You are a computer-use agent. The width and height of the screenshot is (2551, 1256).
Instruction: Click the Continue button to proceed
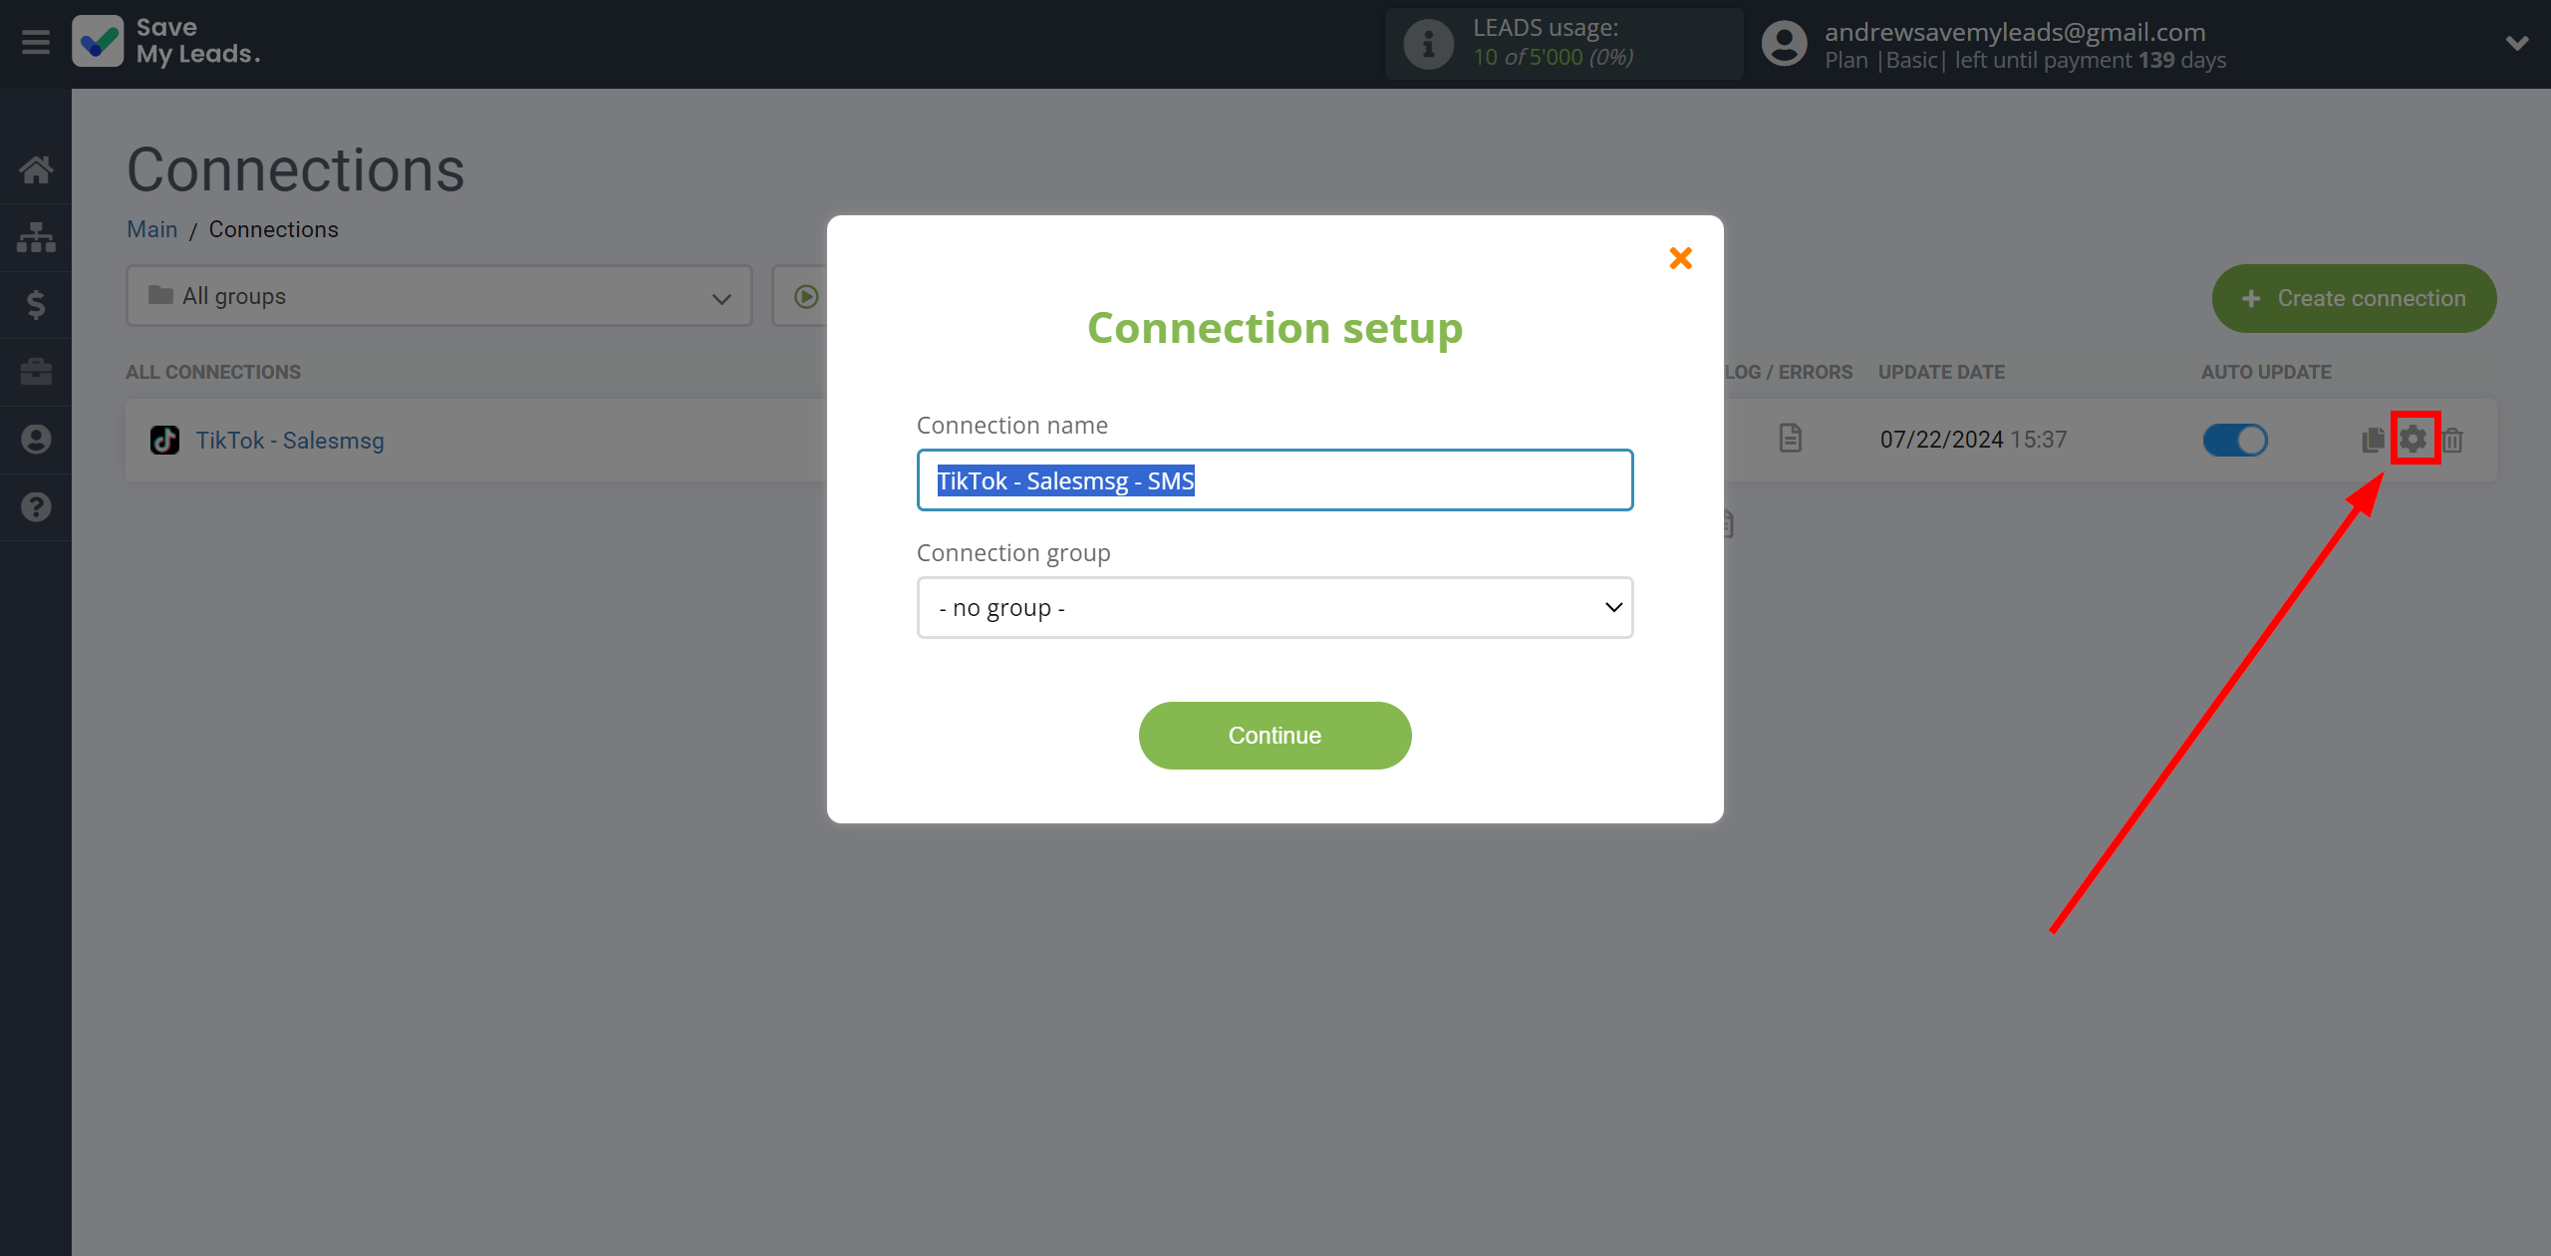(1275, 736)
